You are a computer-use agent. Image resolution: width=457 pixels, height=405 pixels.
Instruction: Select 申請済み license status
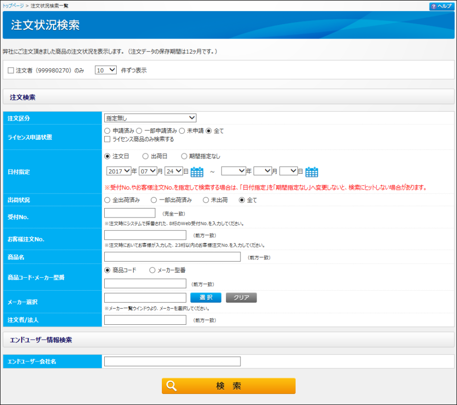coord(107,131)
